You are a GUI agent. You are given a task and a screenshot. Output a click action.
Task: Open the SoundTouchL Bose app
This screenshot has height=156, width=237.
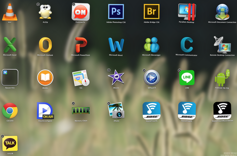151,110
